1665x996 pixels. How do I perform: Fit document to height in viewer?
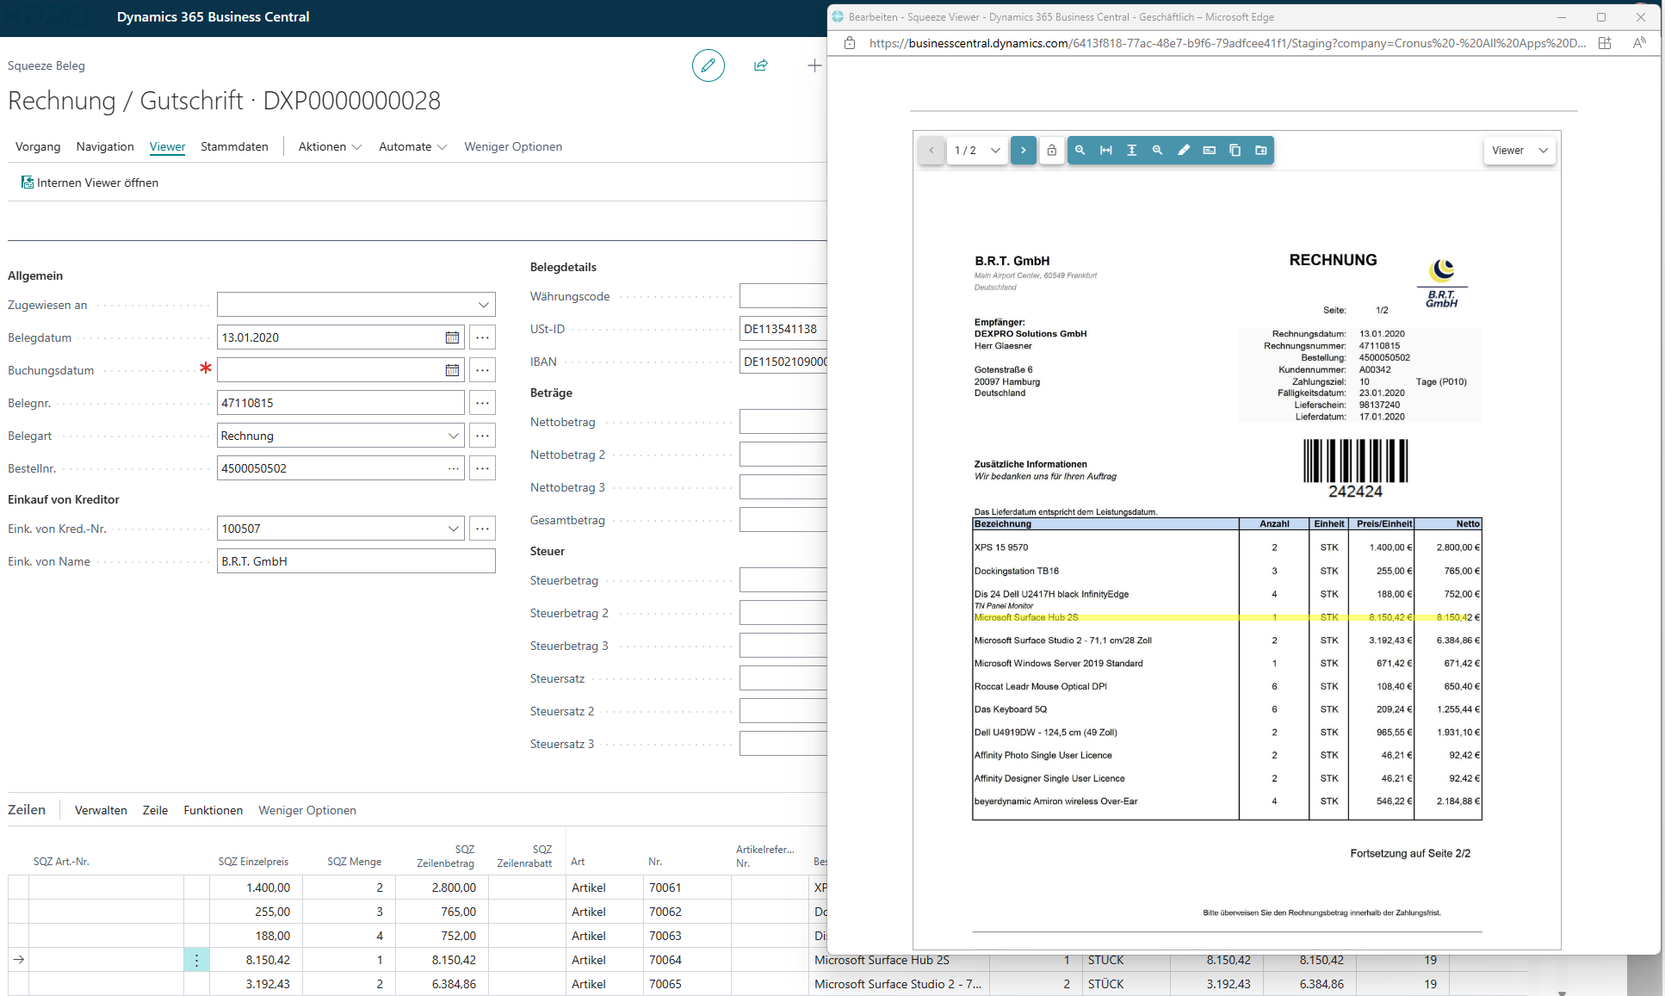[x=1132, y=150]
